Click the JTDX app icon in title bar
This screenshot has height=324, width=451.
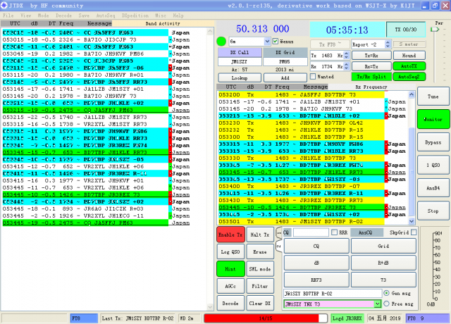pyautogui.click(x=4, y=5)
